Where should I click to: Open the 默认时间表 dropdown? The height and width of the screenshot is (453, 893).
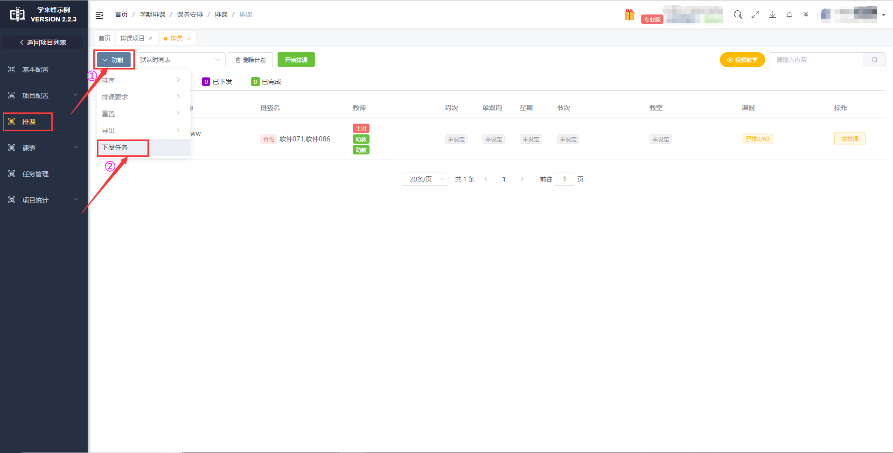pos(180,60)
